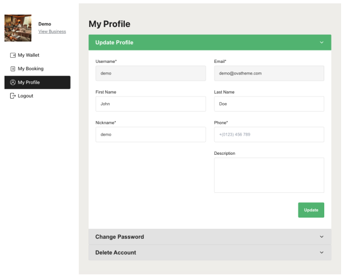The width and height of the screenshot is (345, 277).
Task: Click the logout arrow icon
Action: click(x=13, y=96)
